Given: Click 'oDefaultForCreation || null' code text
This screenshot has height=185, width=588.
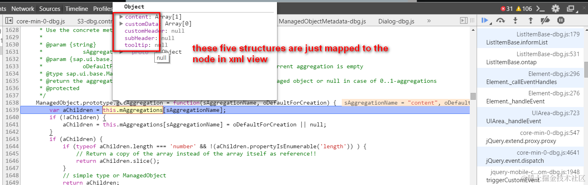Looking at the screenshot, I should point(279,125).
